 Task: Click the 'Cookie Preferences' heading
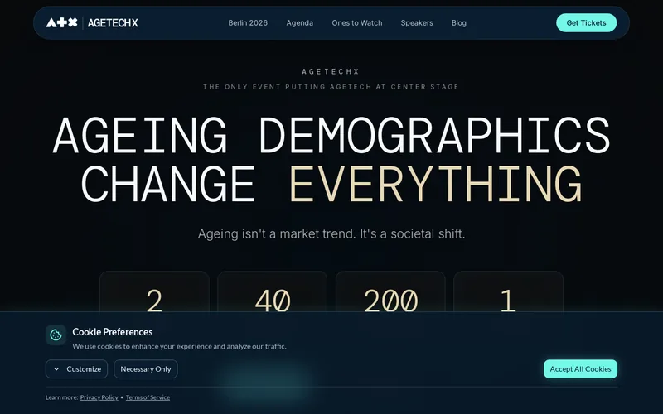tap(113, 332)
